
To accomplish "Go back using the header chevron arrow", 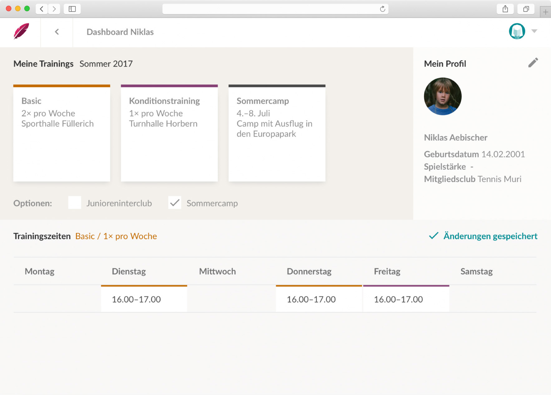I will [x=57, y=32].
